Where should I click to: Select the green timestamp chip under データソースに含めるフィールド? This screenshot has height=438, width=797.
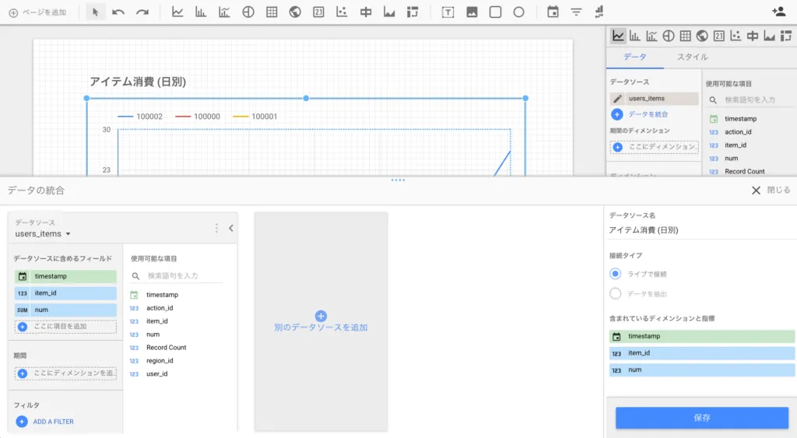pos(65,276)
